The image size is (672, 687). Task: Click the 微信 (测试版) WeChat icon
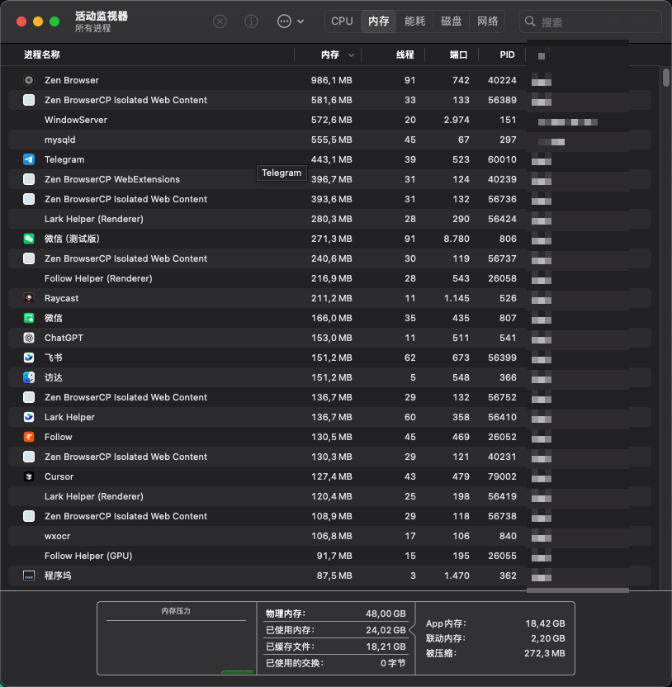point(29,239)
